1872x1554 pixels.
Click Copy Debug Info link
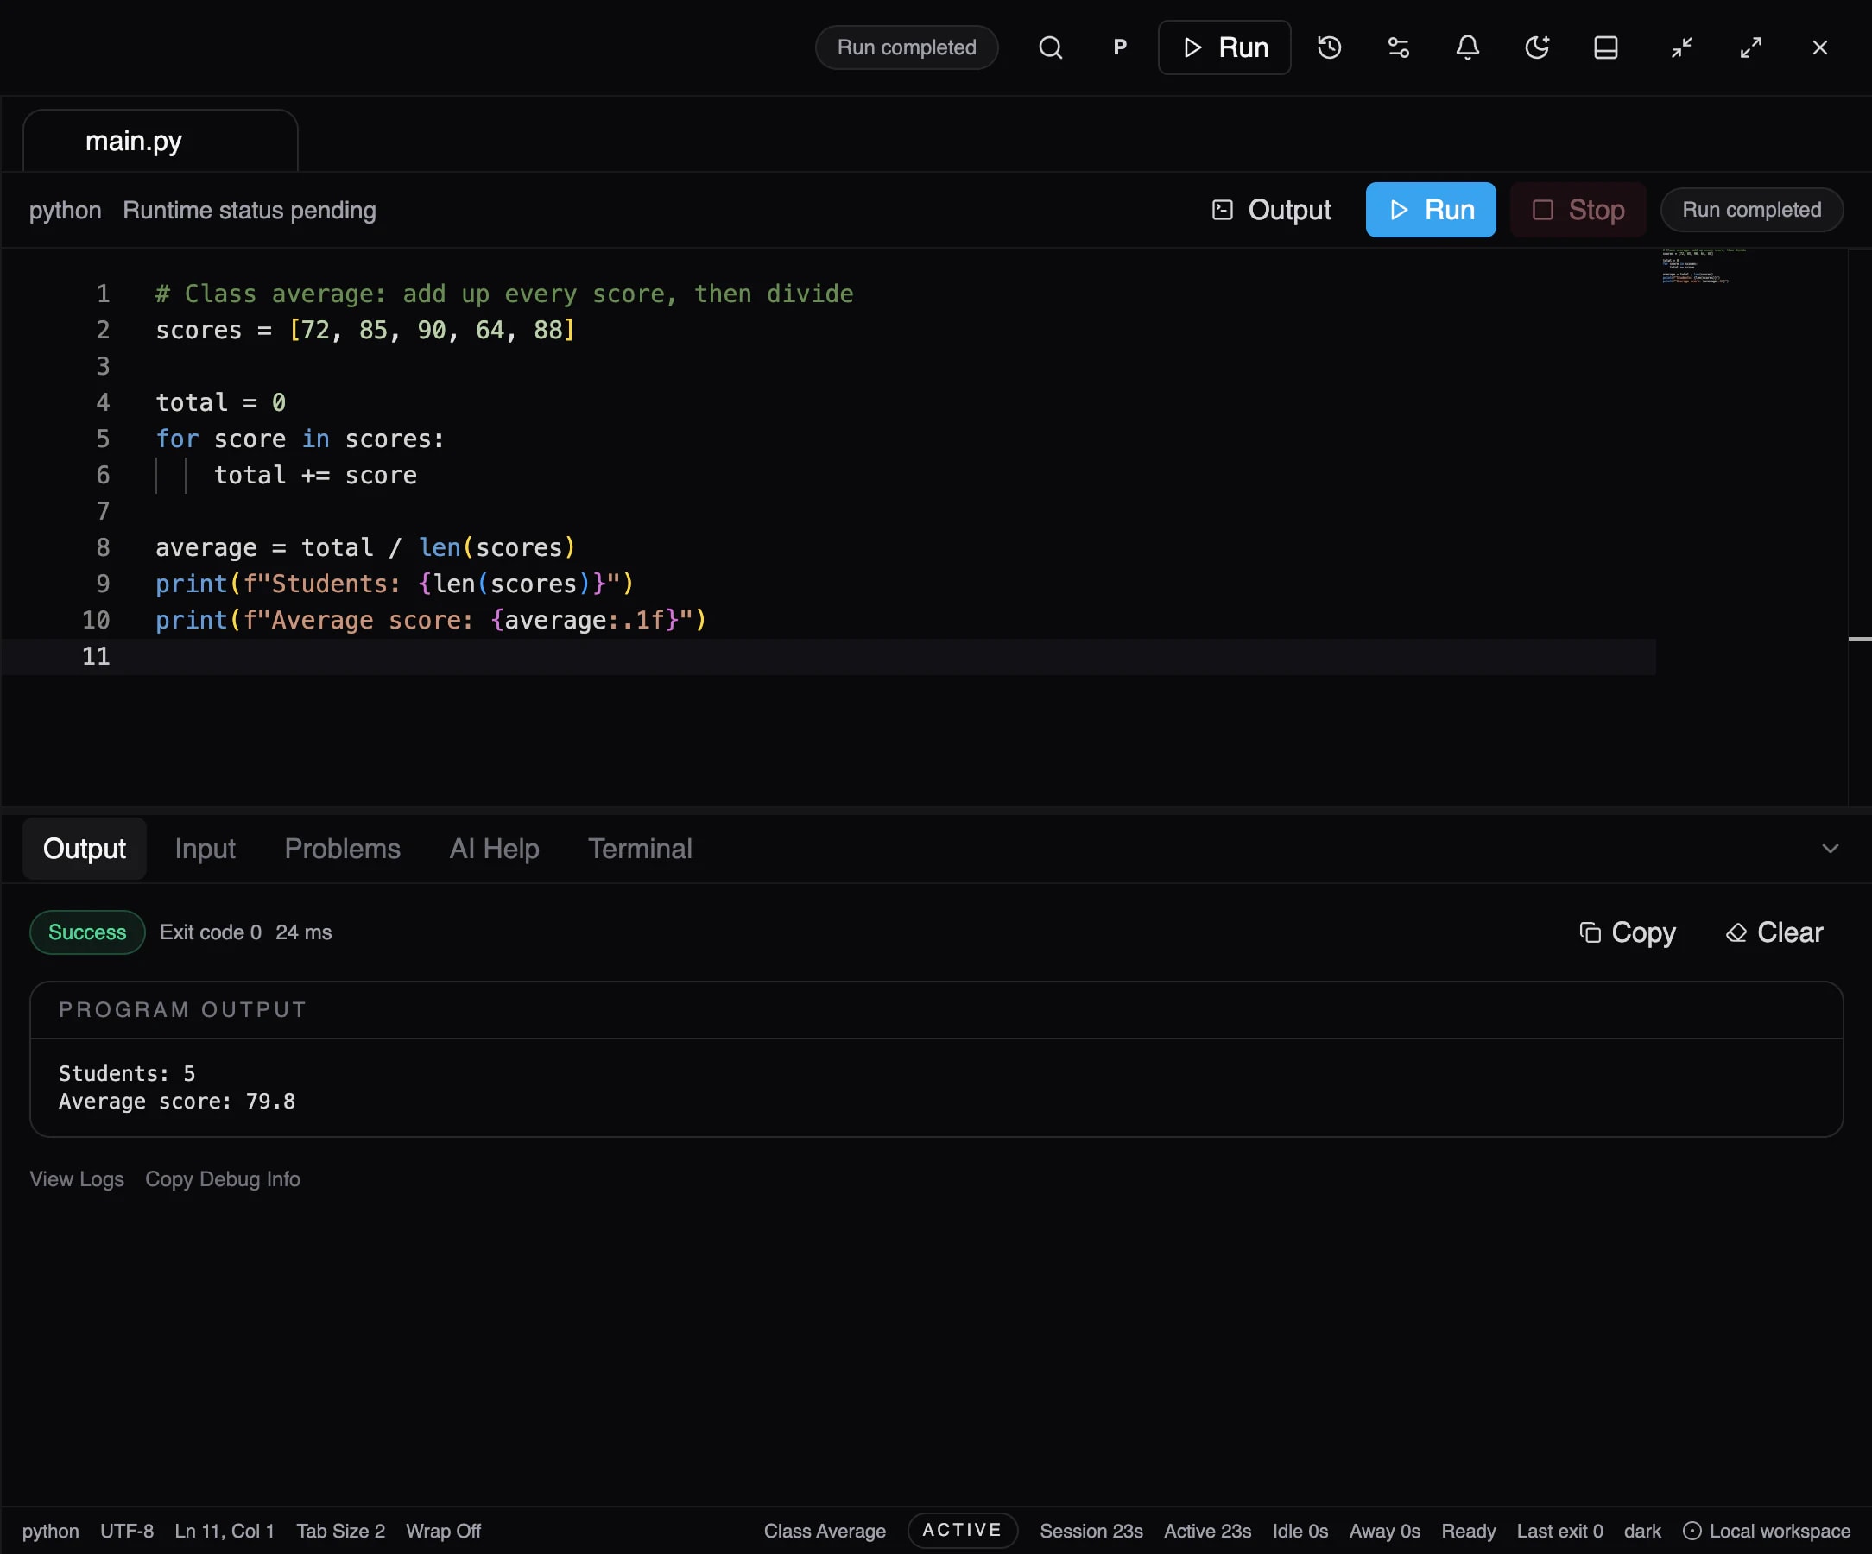click(223, 1178)
